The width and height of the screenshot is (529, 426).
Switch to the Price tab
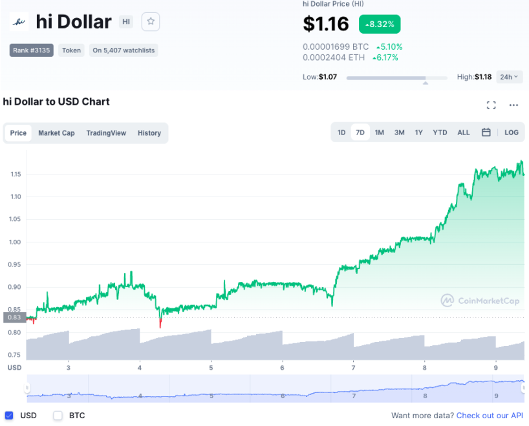(x=18, y=133)
